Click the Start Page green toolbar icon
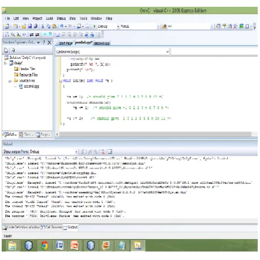Viewport: 260px width, 260px height. point(241,26)
